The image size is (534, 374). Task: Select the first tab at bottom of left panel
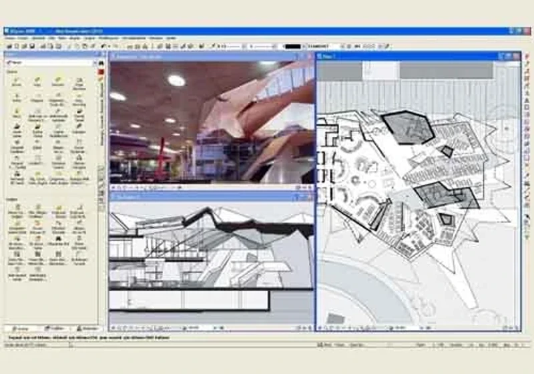click(x=21, y=329)
